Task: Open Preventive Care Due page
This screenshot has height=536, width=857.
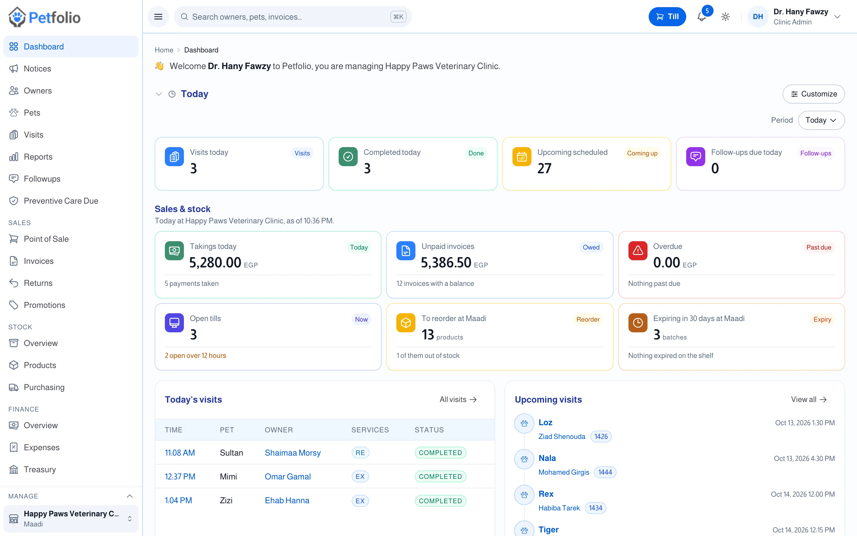Action: 71,201
